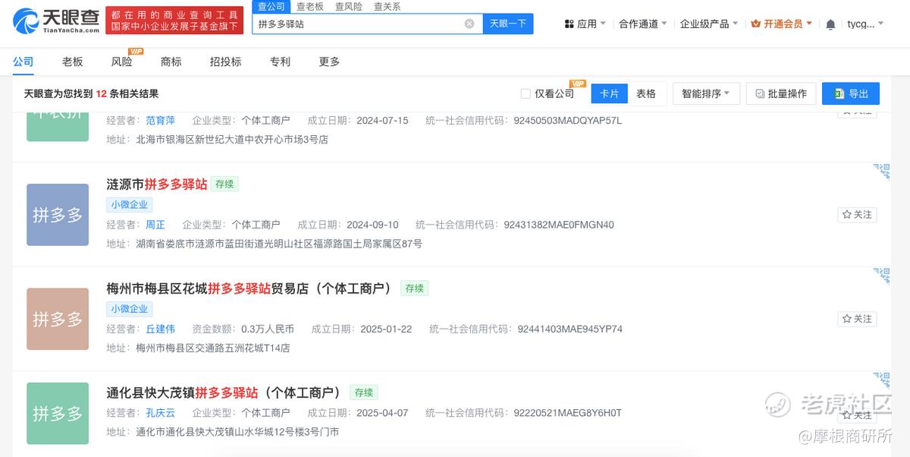Open company 通化县快大茂镇拼多多驿站

[224, 392]
